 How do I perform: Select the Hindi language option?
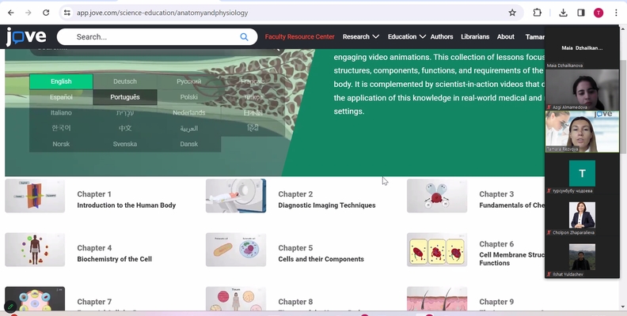[253, 128]
